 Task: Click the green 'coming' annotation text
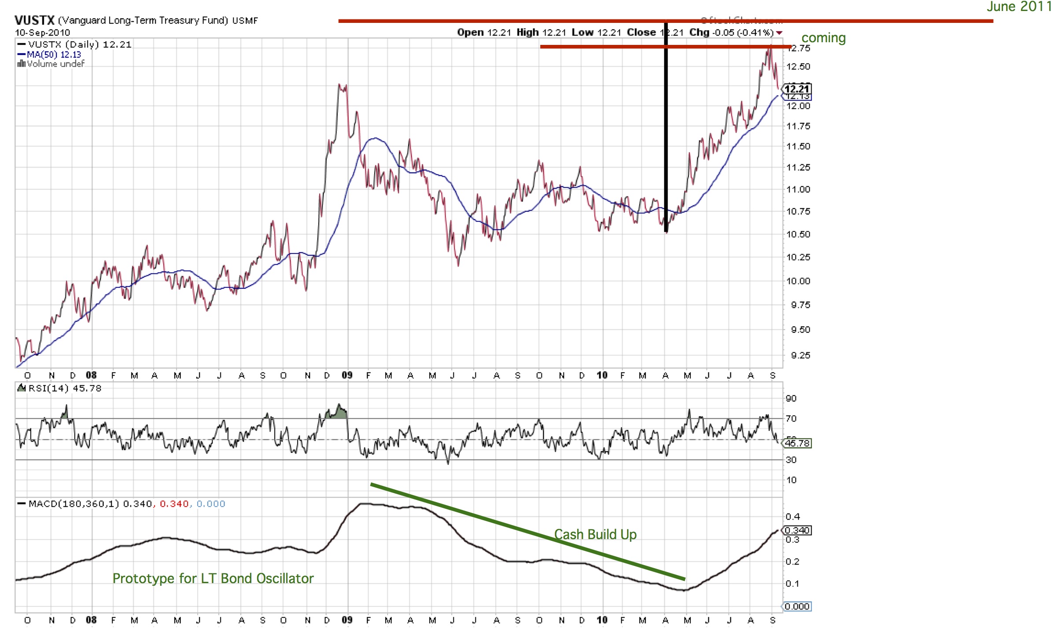tap(823, 38)
